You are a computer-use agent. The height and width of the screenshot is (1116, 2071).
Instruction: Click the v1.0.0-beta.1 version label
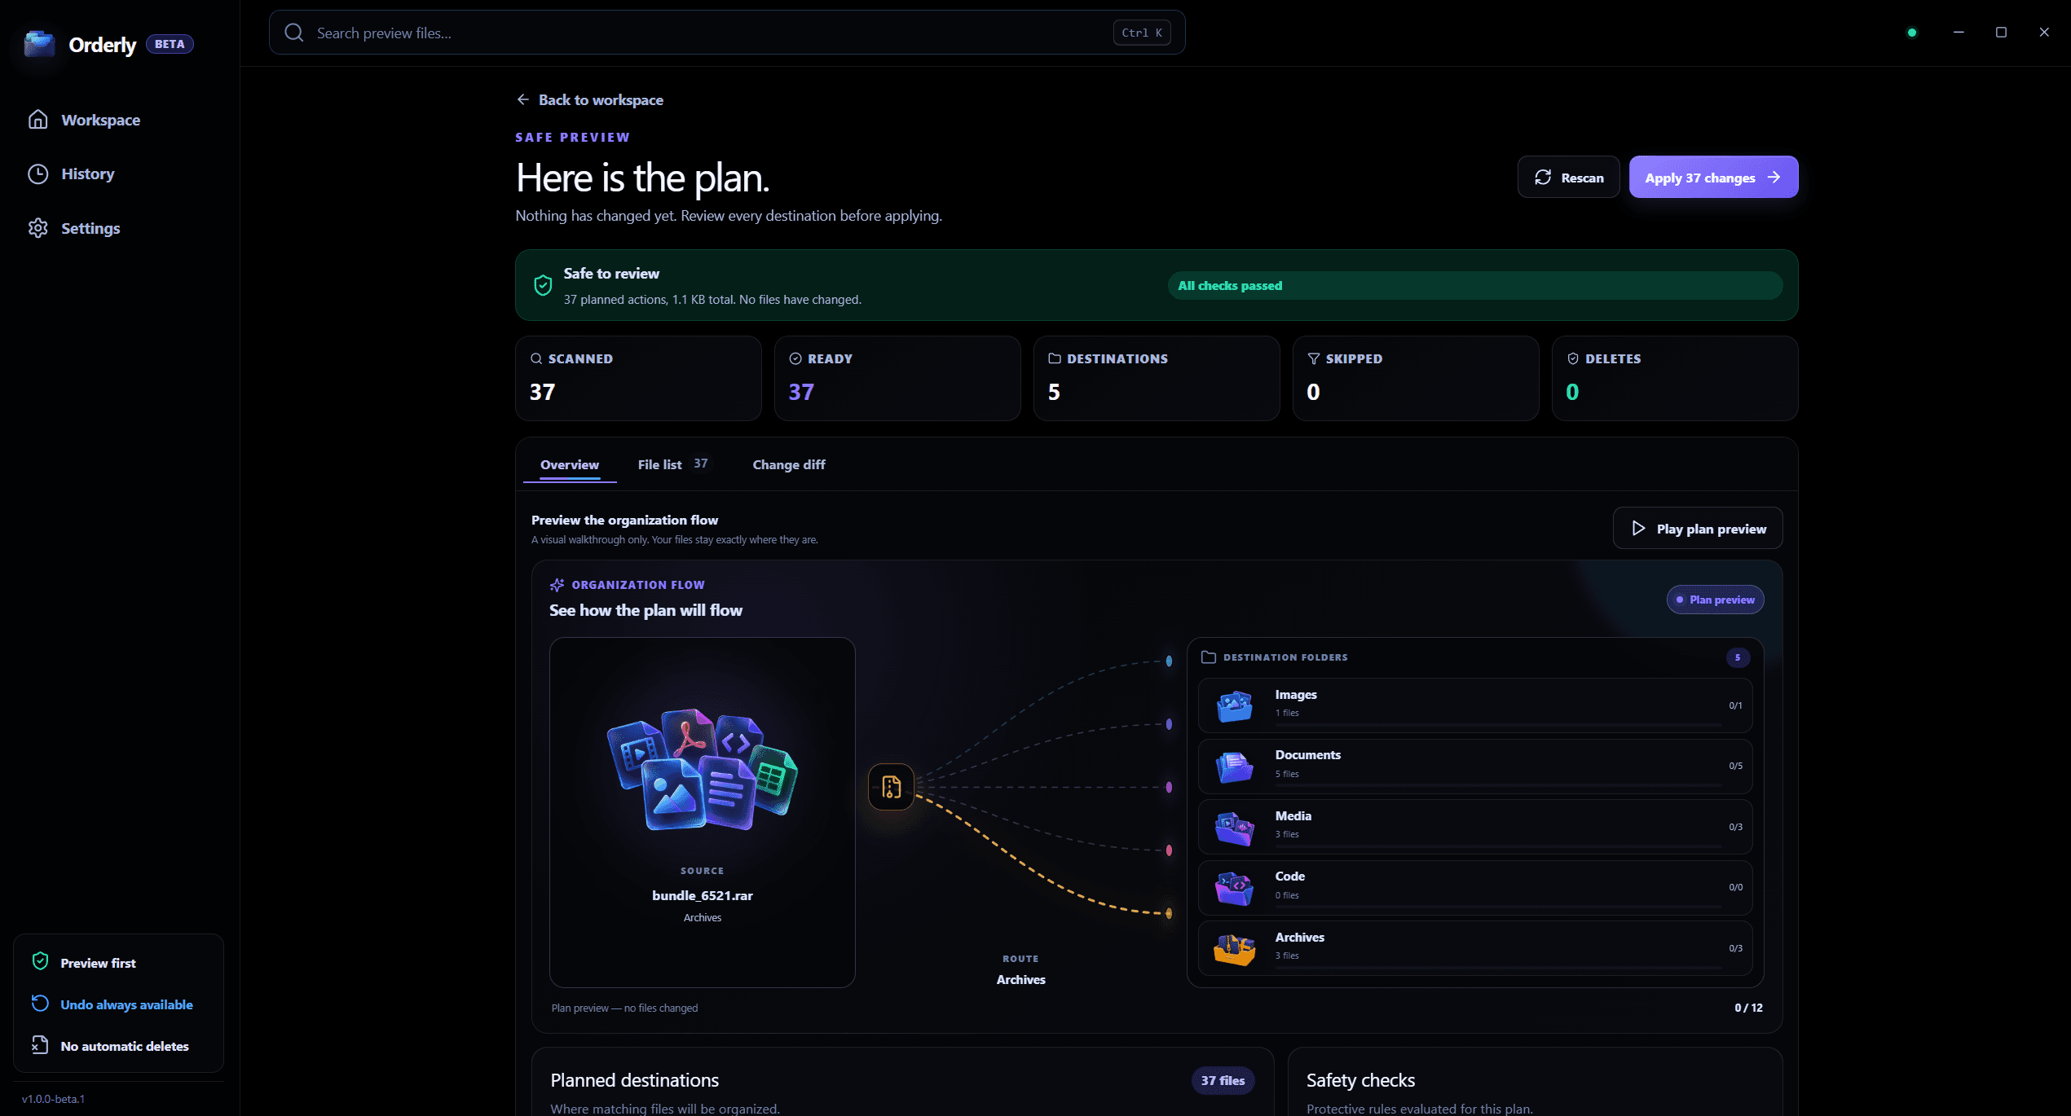pyautogui.click(x=54, y=1099)
